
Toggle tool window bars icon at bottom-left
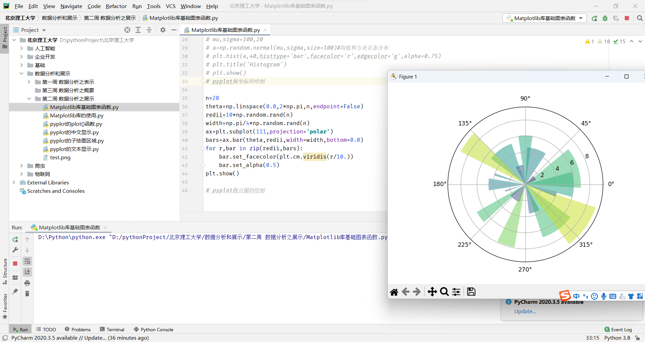tap(5, 338)
